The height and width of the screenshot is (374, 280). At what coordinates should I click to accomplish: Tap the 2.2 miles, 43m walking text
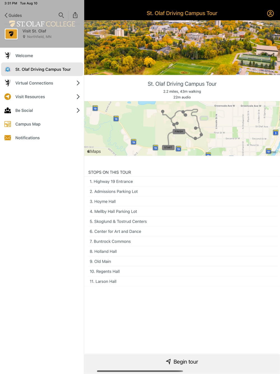pyautogui.click(x=182, y=91)
